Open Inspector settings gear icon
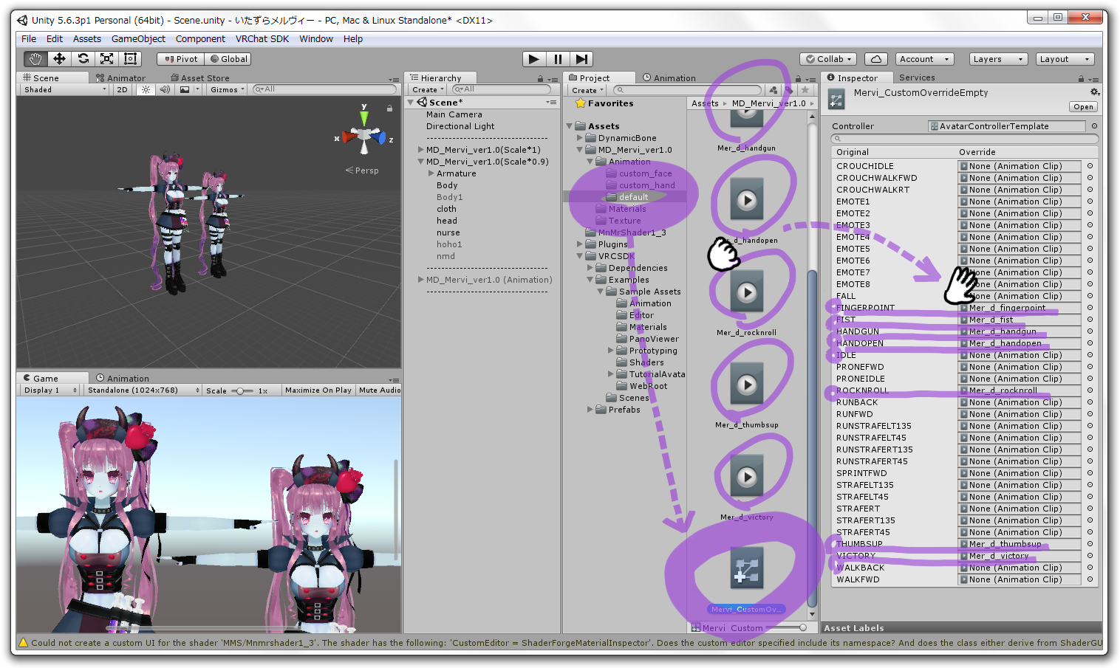Viewport: 1120px width, 668px height. (1095, 92)
